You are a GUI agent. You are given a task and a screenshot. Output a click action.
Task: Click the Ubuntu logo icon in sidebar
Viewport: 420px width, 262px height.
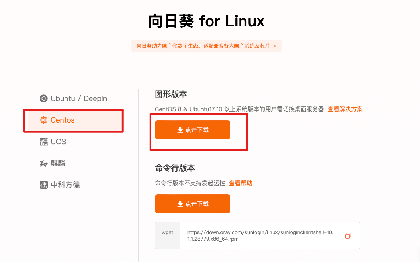pos(44,98)
